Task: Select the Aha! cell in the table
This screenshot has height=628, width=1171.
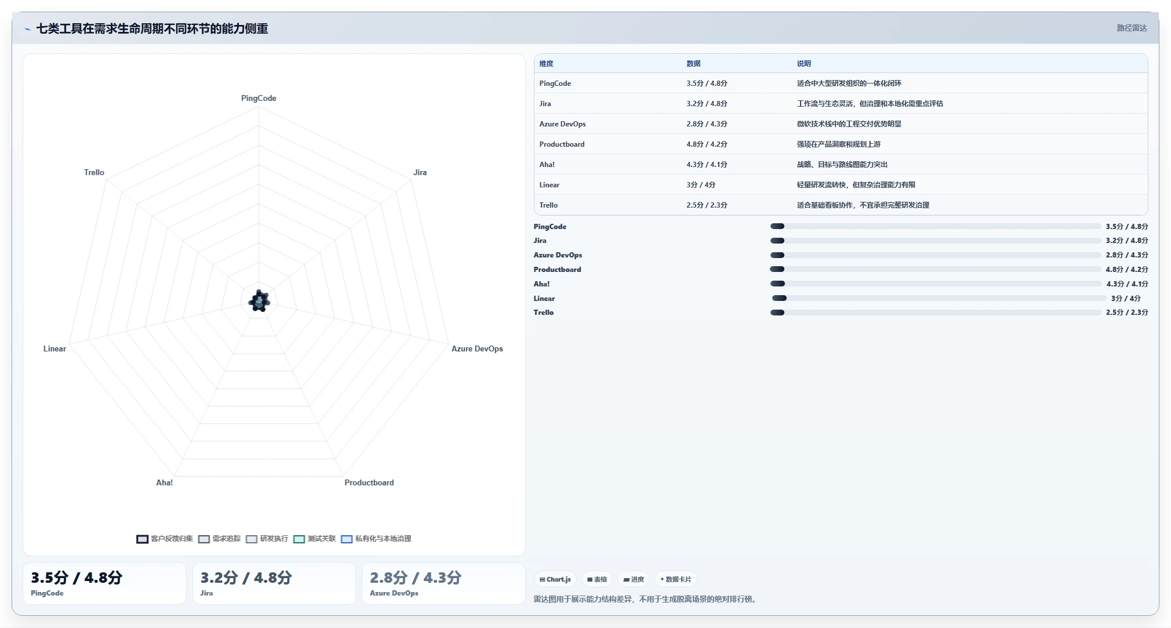Action: coord(547,165)
